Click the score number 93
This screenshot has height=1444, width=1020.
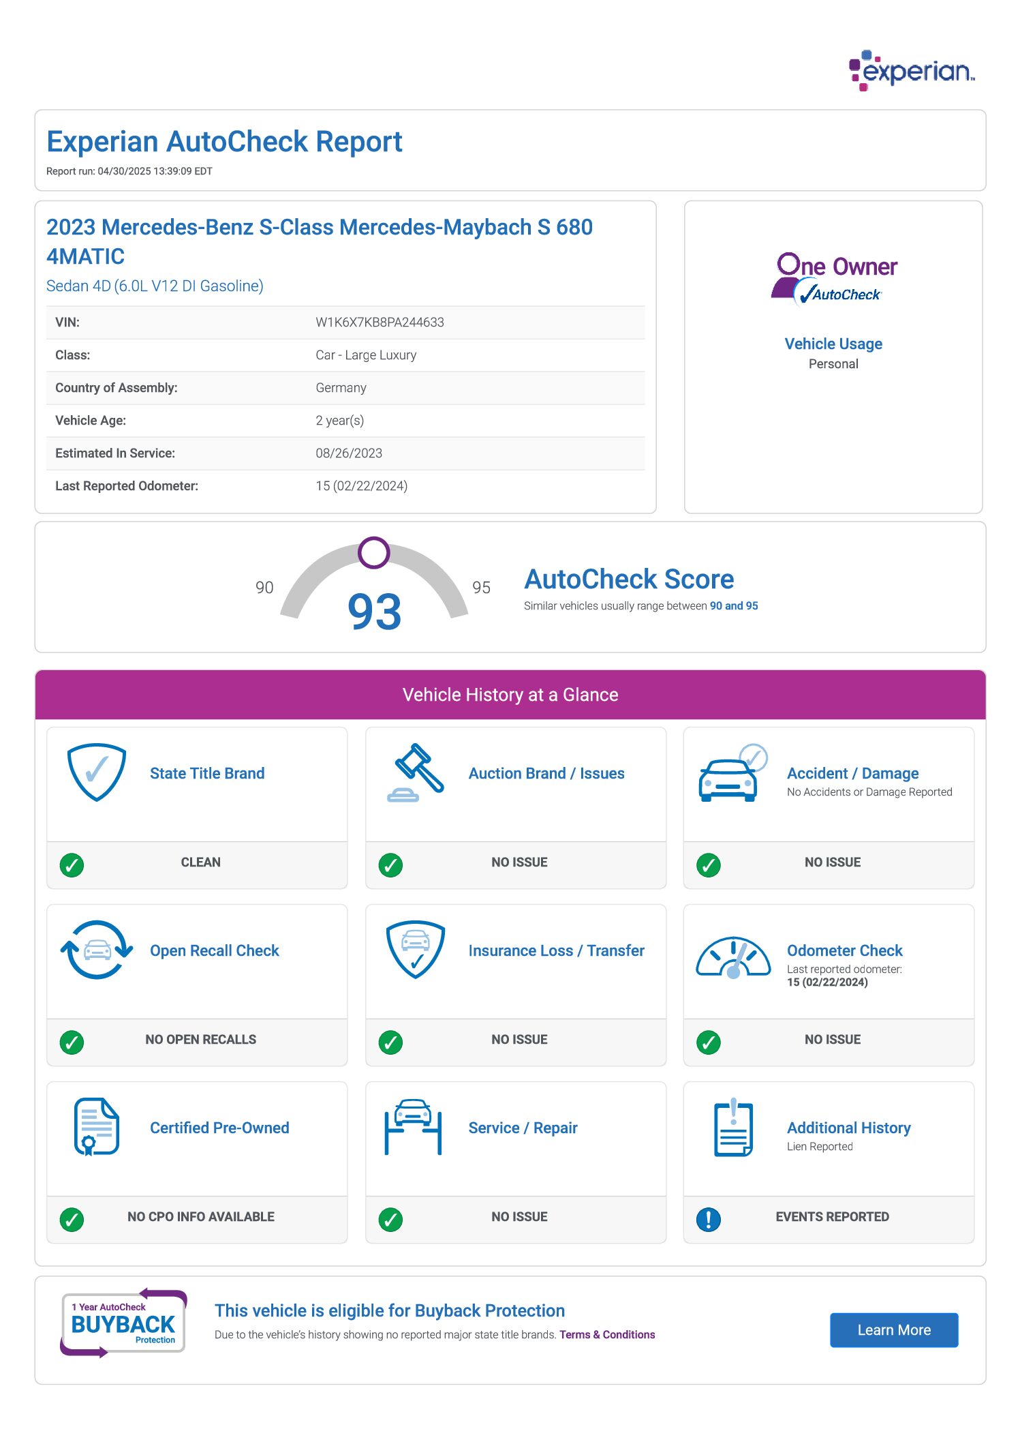point(374,612)
